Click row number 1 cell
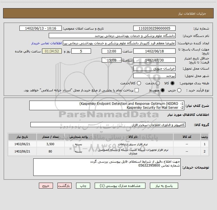Image resolution: width=217 pixels, height=210 pixels. tap(205, 144)
